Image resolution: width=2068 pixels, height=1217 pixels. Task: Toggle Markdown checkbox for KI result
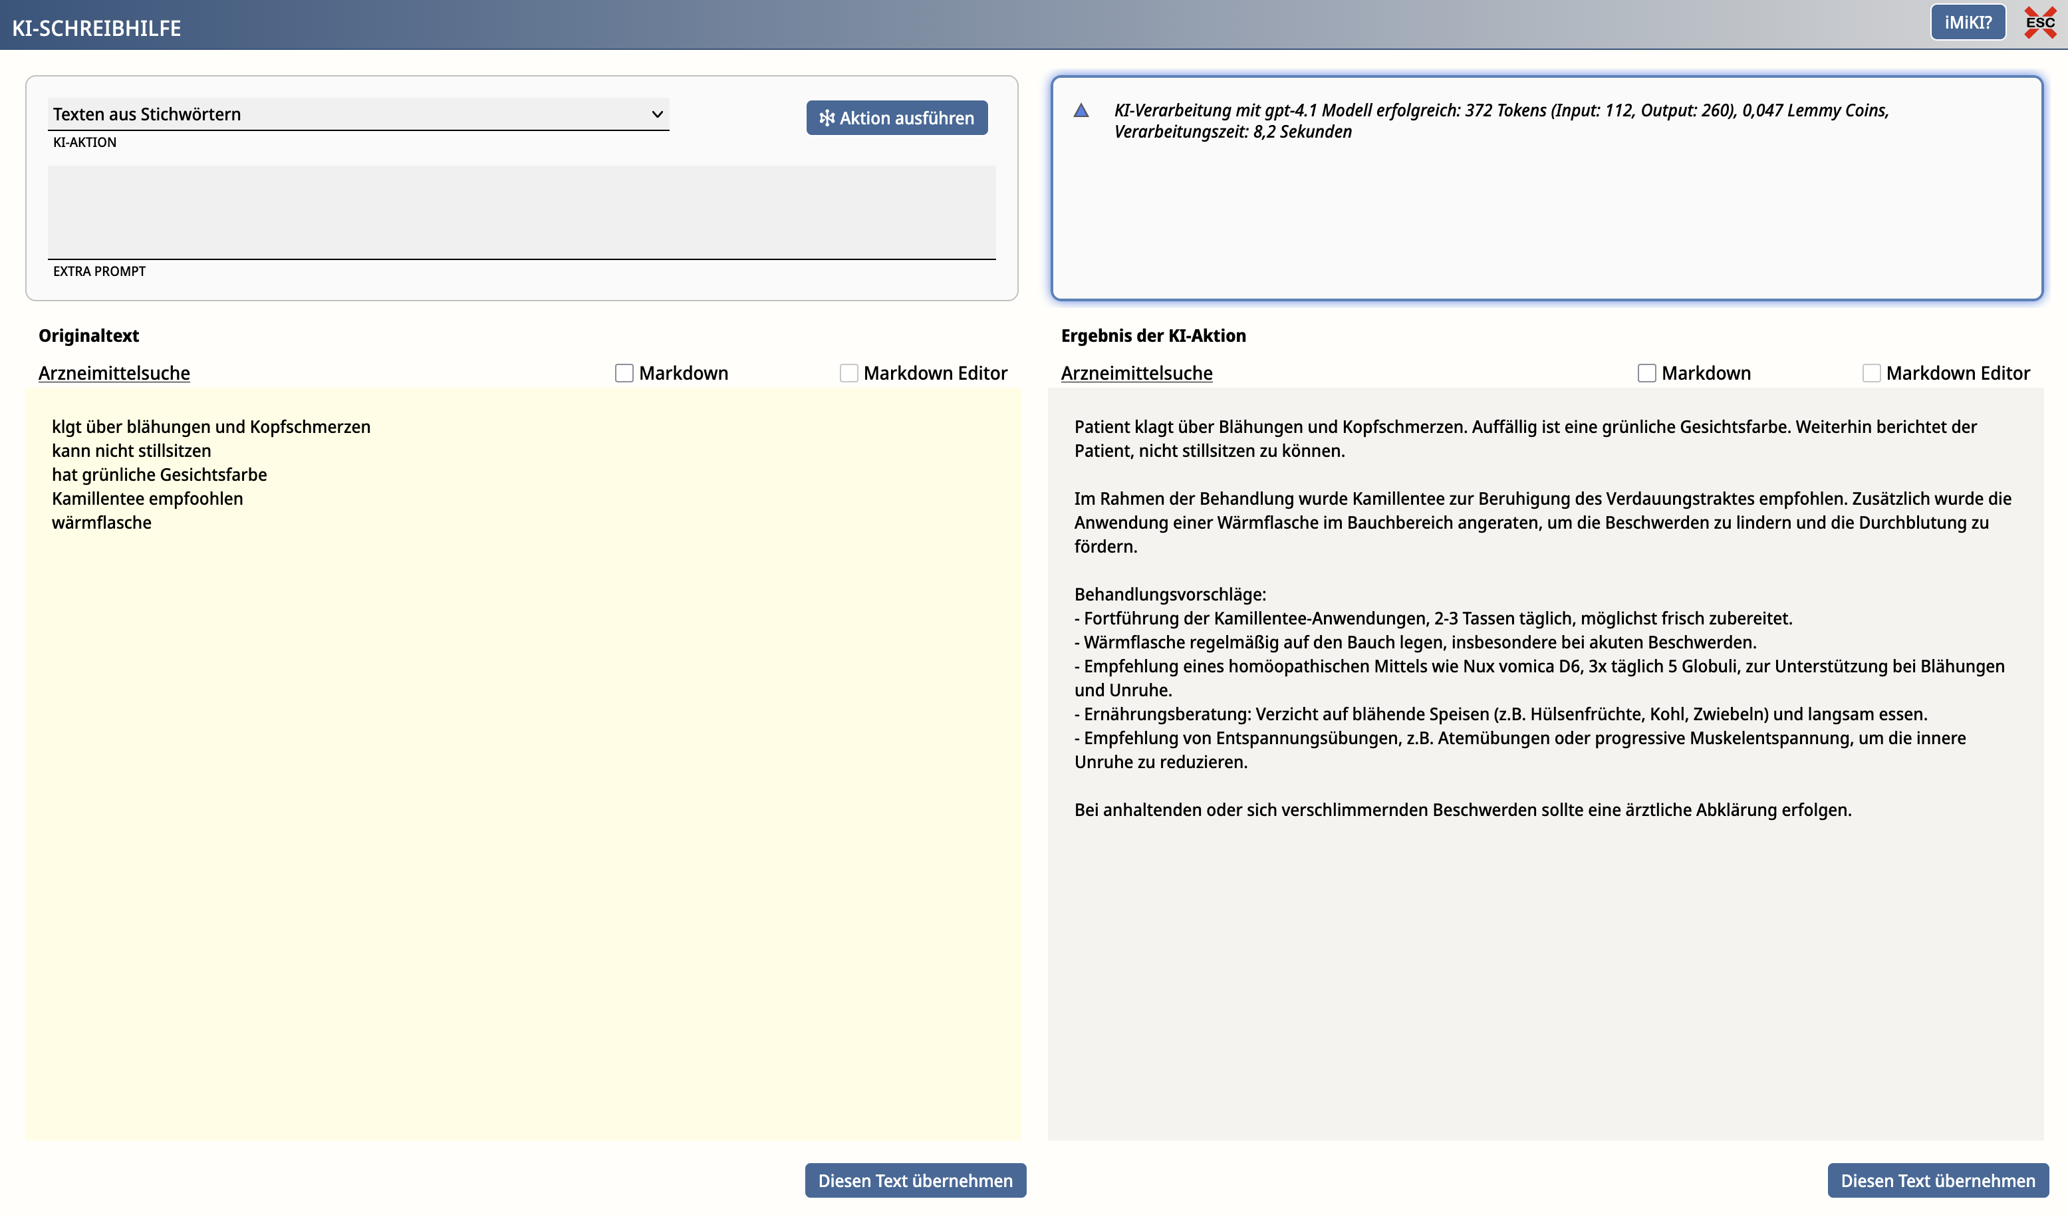point(1646,373)
